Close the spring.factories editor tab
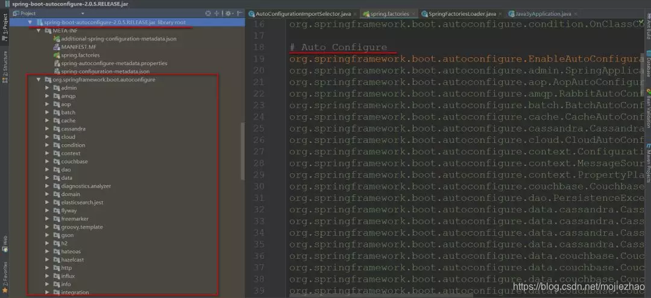The image size is (651, 298). click(x=414, y=14)
